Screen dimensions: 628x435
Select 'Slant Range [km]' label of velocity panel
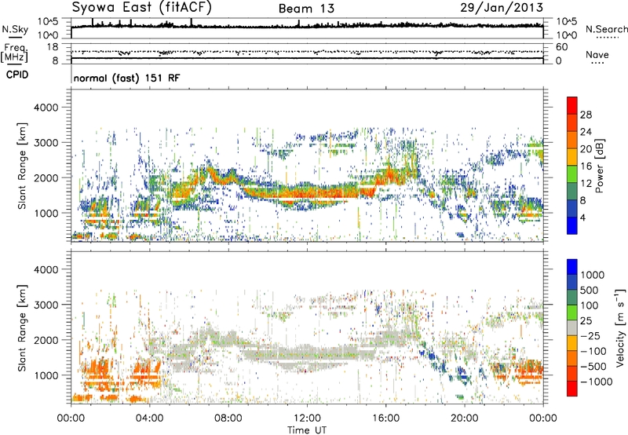pos(22,328)
